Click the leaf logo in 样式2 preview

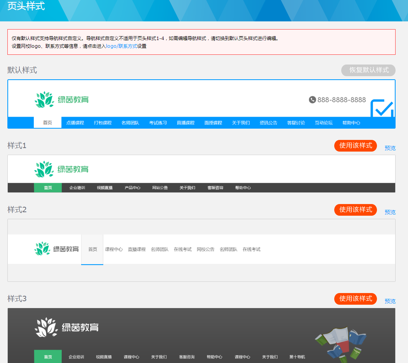(42, 249)
